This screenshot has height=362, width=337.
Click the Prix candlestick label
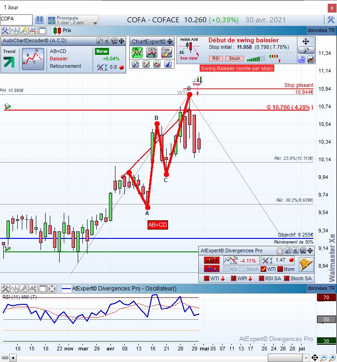67,30
